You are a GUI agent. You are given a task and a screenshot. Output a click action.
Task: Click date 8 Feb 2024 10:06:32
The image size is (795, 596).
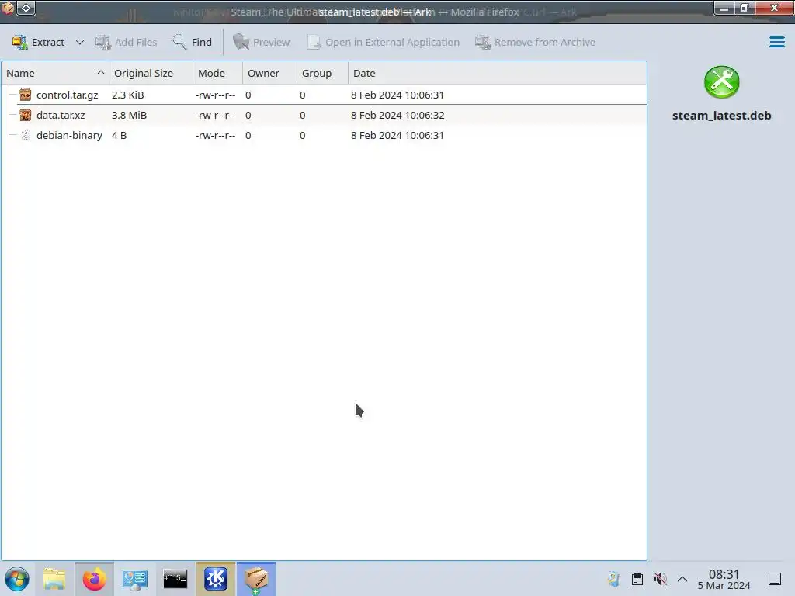pos(397,115)
